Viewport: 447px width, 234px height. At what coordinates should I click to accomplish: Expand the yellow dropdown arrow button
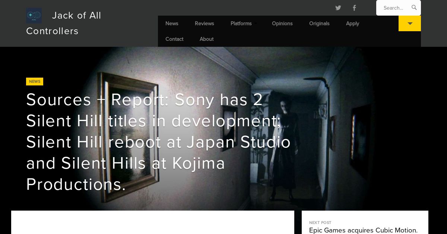[410, 23]
